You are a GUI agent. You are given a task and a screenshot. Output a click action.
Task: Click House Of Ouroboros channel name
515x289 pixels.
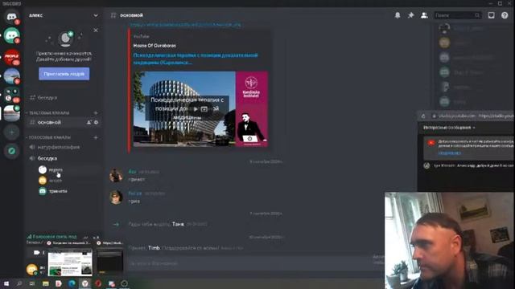pyautogui.click(x=154, y=46)
